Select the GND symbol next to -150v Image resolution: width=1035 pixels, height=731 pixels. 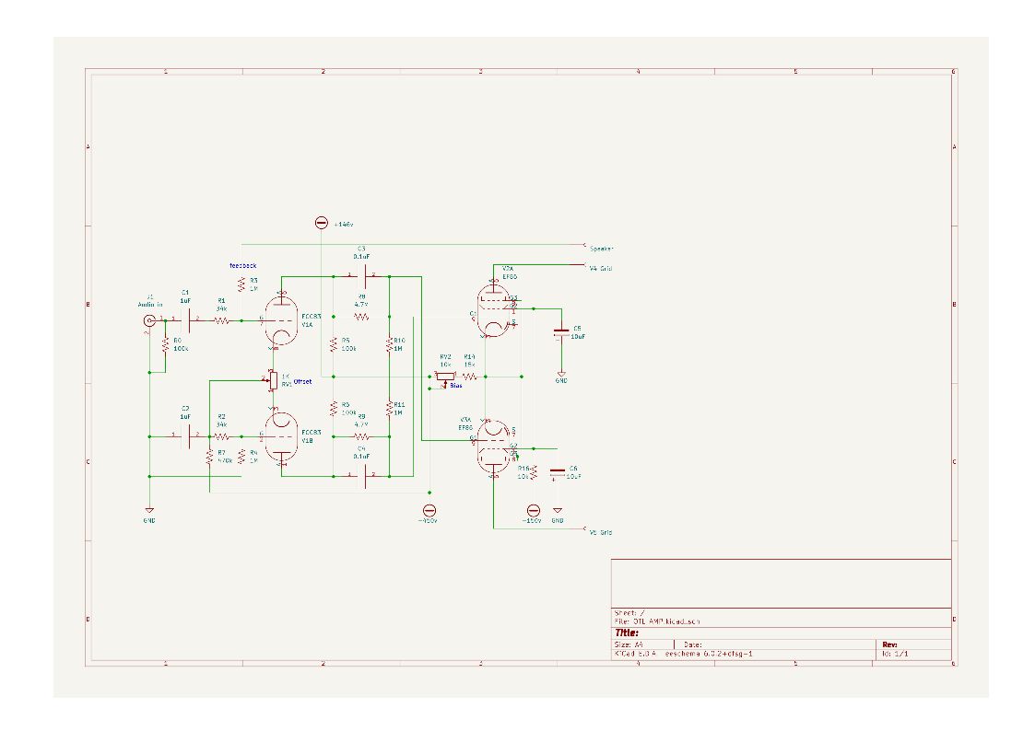557,511
